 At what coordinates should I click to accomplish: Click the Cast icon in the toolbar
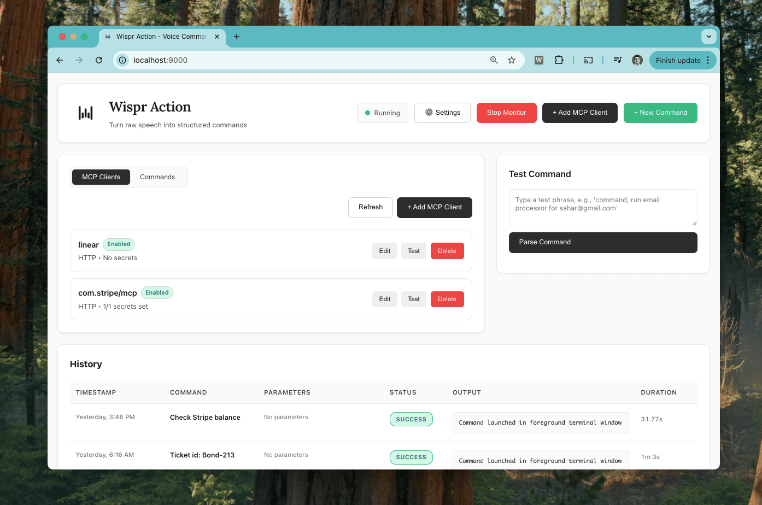588,60
